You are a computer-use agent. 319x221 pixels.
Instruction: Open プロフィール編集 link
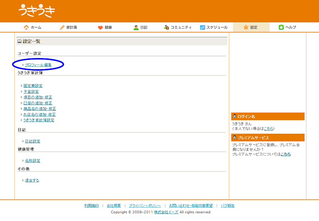[x=38, y=65]
